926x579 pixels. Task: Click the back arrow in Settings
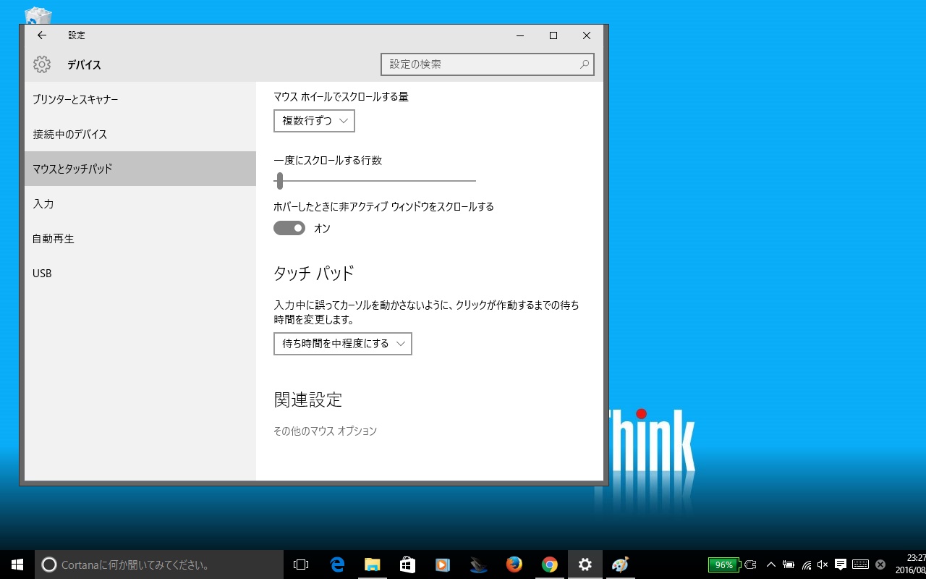tap(41, 35)
